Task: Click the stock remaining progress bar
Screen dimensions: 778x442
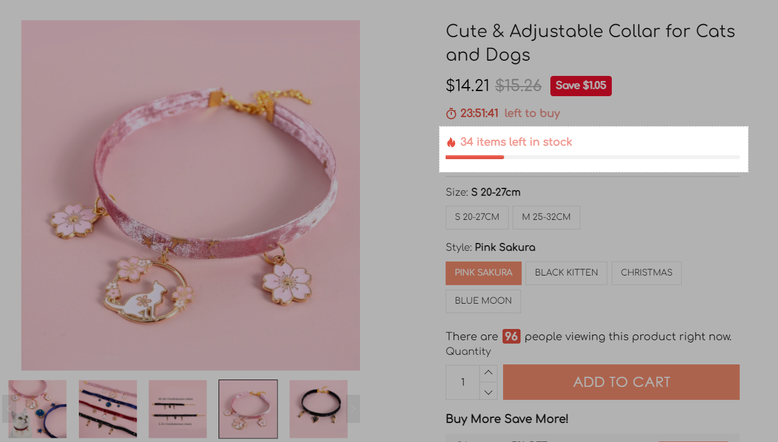Action: click(592, 157)
